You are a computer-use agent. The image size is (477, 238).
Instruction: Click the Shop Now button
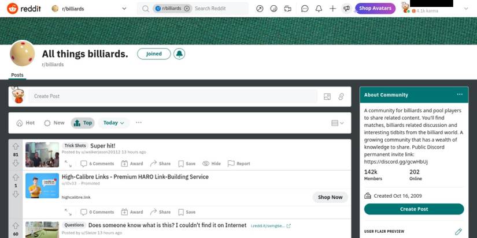click(330, 197)
